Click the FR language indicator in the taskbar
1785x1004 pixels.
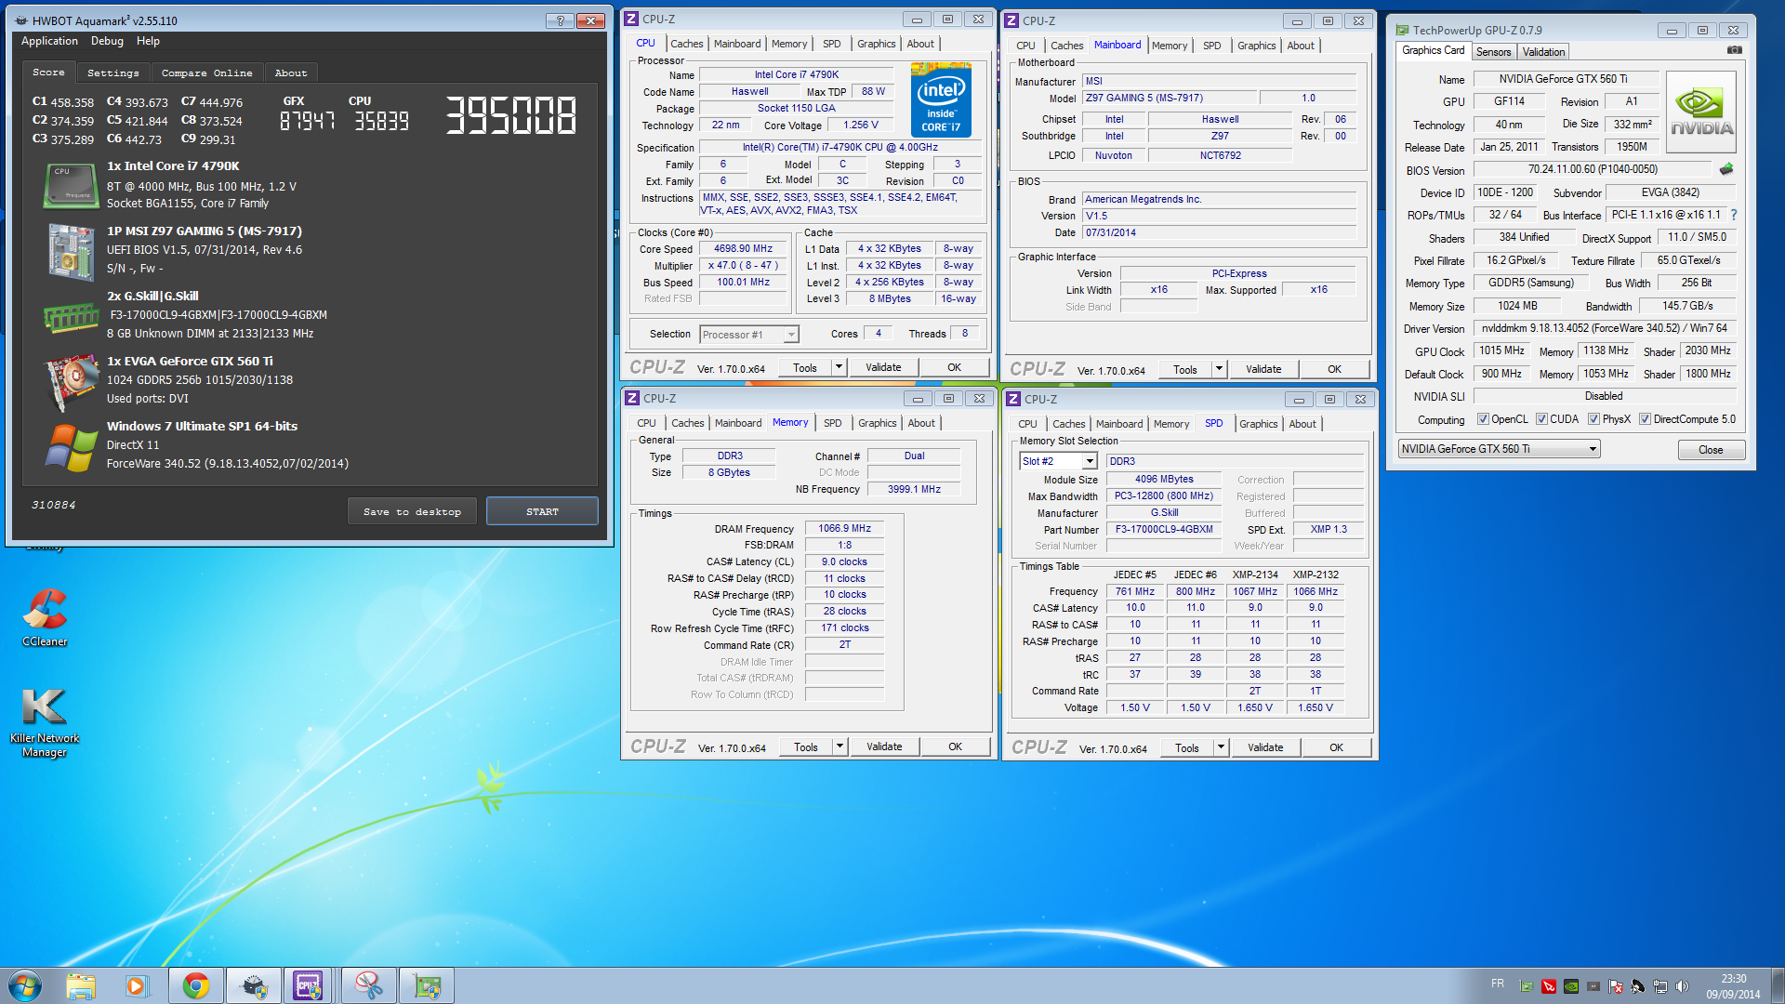click(1498, 984)
